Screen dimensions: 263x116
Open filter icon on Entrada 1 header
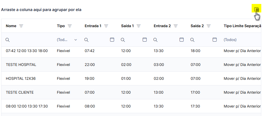pos(106,26)
